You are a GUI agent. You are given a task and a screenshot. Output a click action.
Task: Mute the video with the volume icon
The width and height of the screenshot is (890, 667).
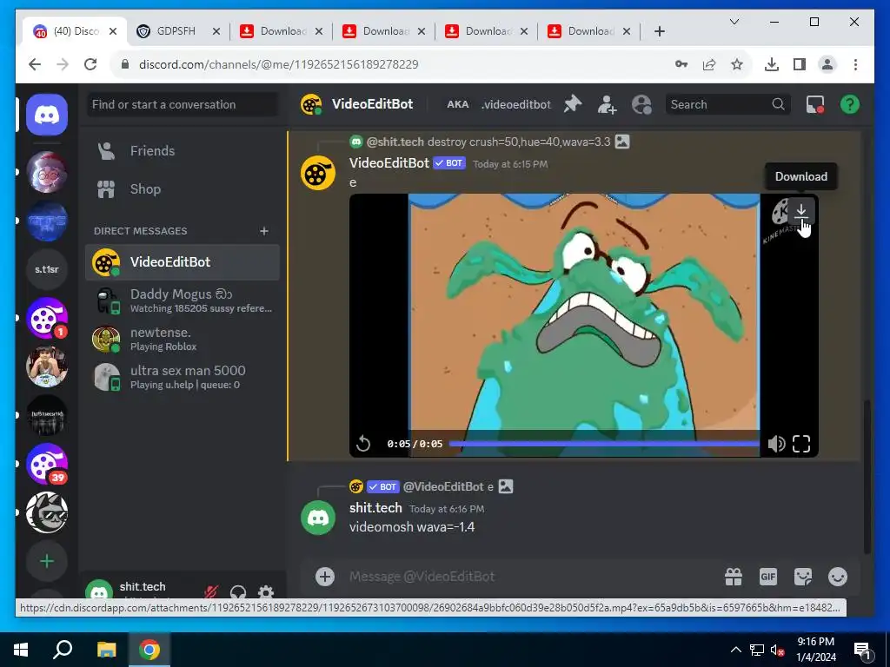(x=776, y=444)
